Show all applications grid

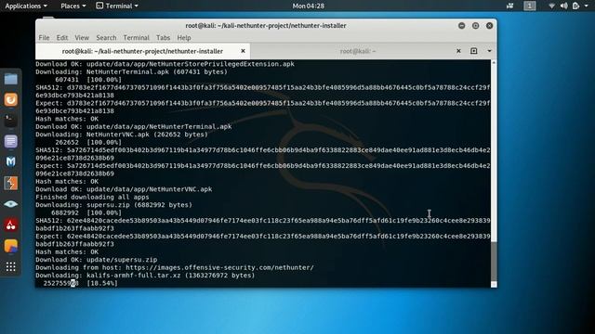pos(10,267)
